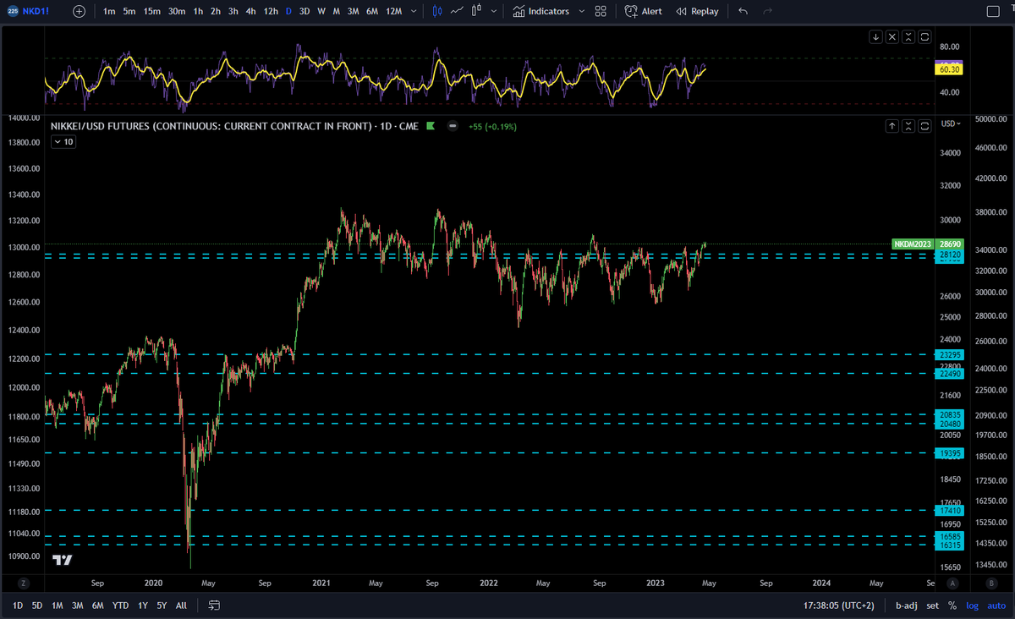Select the candlestick chart style icon
Image resolution: width=1015 pixels, height=619 pixels.
tap(436, 11)
